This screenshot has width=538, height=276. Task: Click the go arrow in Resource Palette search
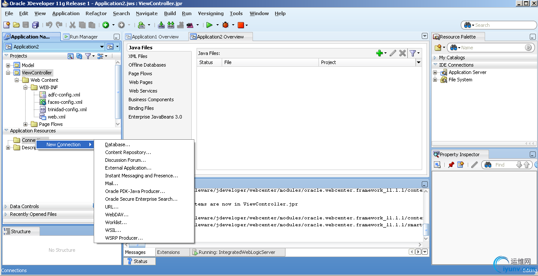(x=528, y=48)
